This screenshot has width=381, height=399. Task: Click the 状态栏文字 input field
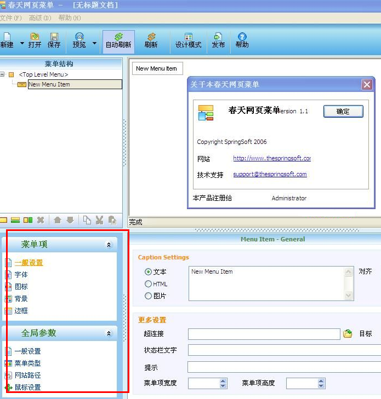(285, 350)
